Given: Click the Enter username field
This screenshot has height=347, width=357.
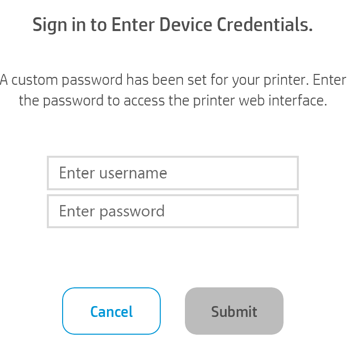Looking at the screenshot, I should point(173,173).
